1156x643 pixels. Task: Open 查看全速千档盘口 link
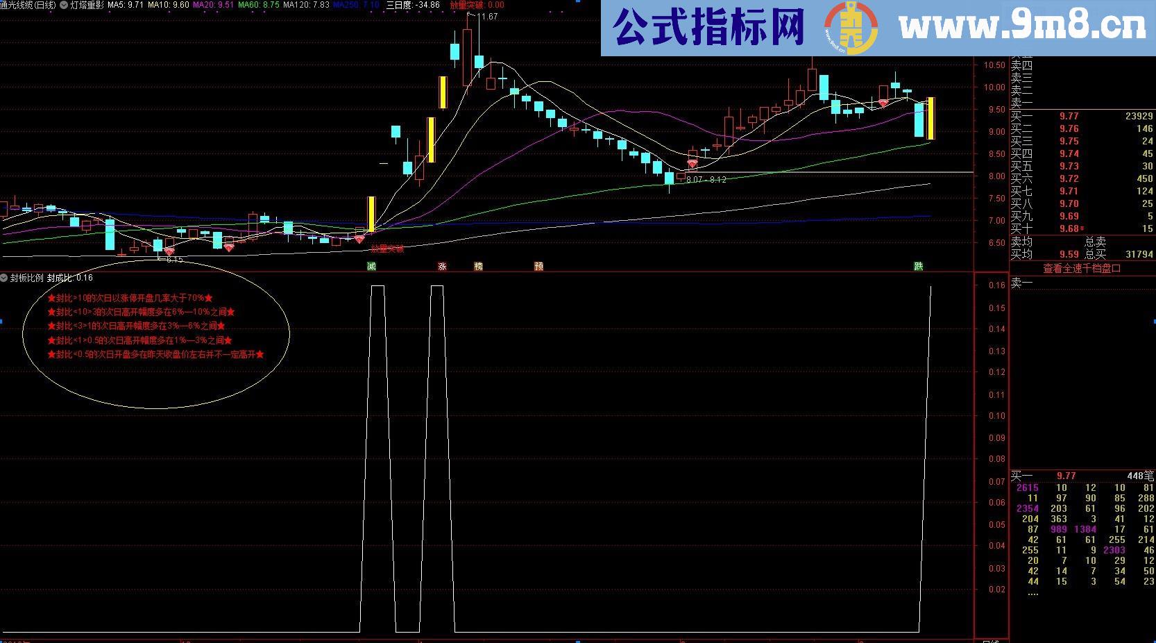click(1081, 268)
